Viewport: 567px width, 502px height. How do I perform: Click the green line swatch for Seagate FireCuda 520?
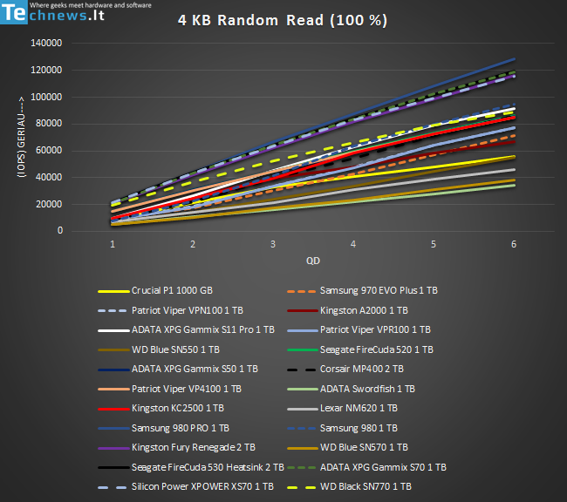303,350
